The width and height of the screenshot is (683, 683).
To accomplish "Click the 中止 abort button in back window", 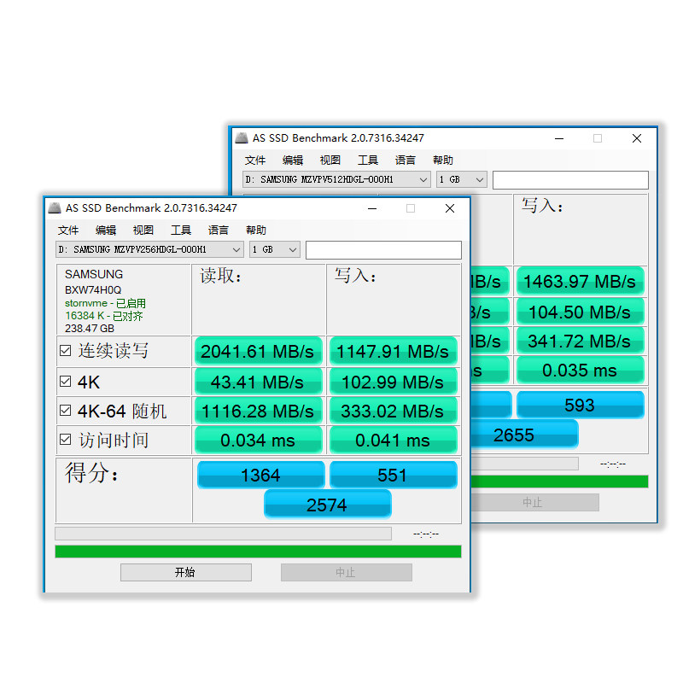I will [535, 502].
